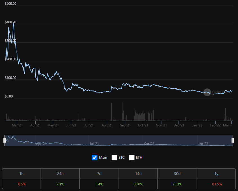Image resolution: width=238 pixels, height=191 pixels.
Task: Click the -0.5% value
Action: pos(21,184)
